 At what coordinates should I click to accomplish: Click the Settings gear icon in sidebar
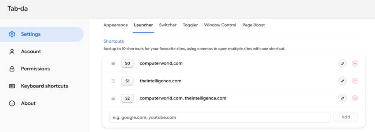(12, 34)
